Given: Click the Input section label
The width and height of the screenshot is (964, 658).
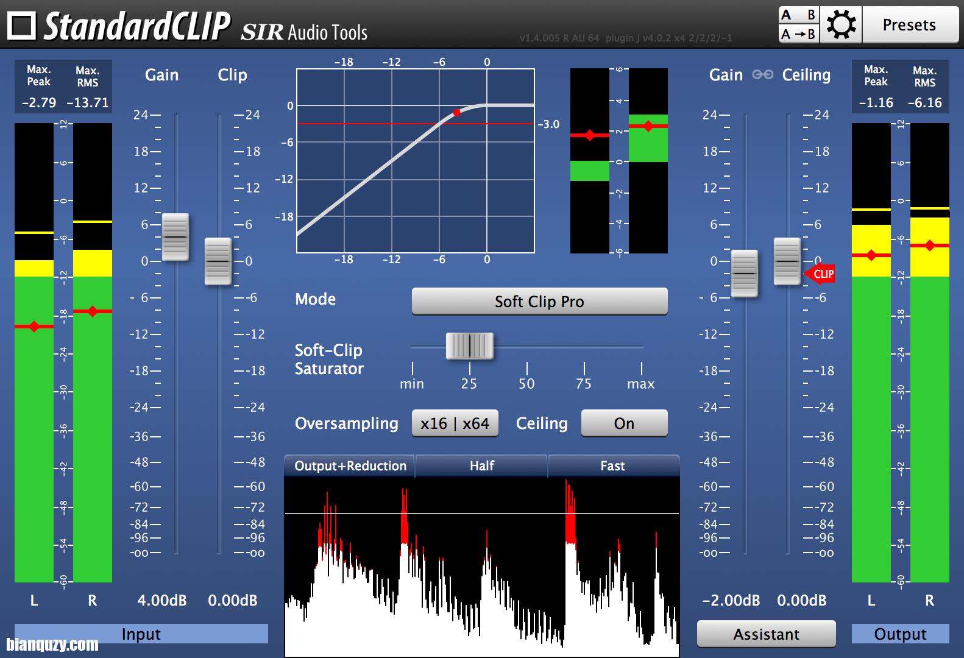Looking at the screenshot, I should [x=141, y=634].
